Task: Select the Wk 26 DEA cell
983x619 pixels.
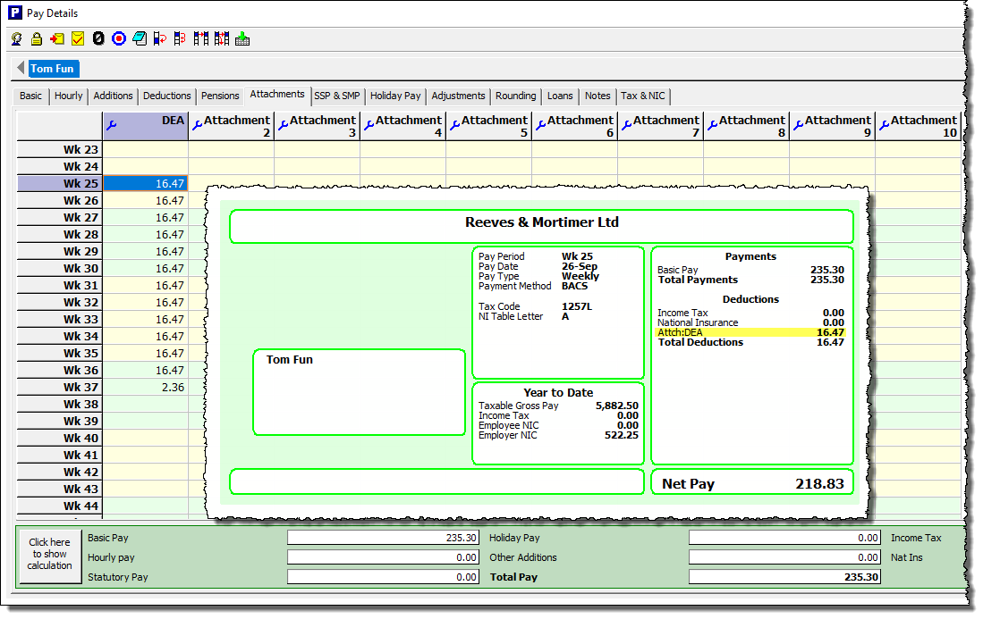Action: (146, 200)
